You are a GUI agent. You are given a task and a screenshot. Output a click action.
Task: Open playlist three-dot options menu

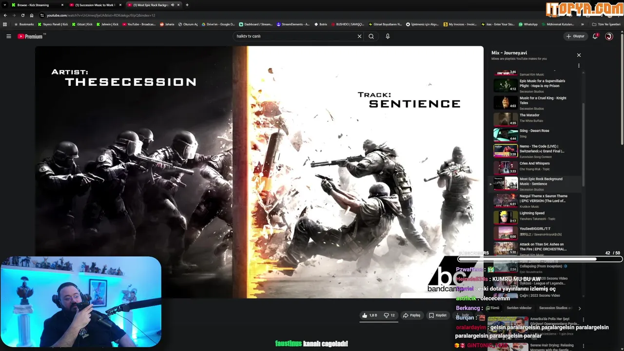[x=579, y=66]
